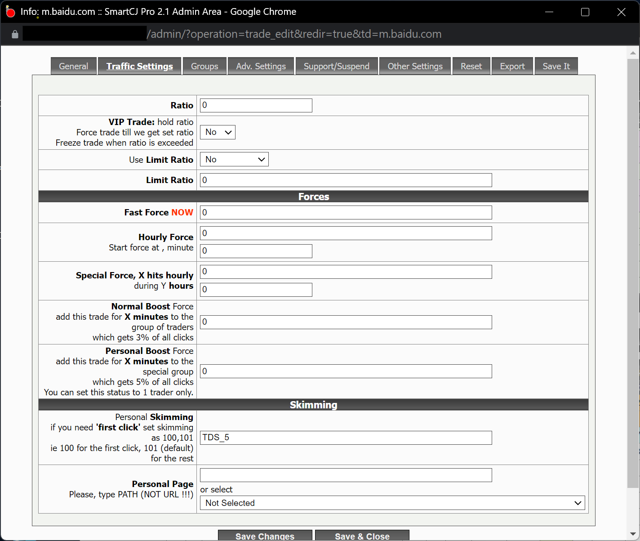Click the page vertical scrollbar thumb
640x541 pixels.
pyautogui.click(x=633, y=273)
